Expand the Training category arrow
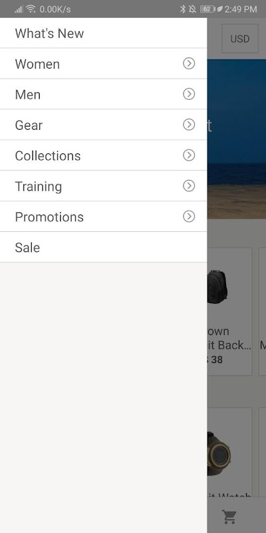 click(x=189, y=186)
